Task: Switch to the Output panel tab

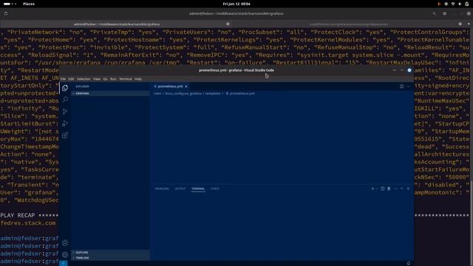Action: point(180,189)
